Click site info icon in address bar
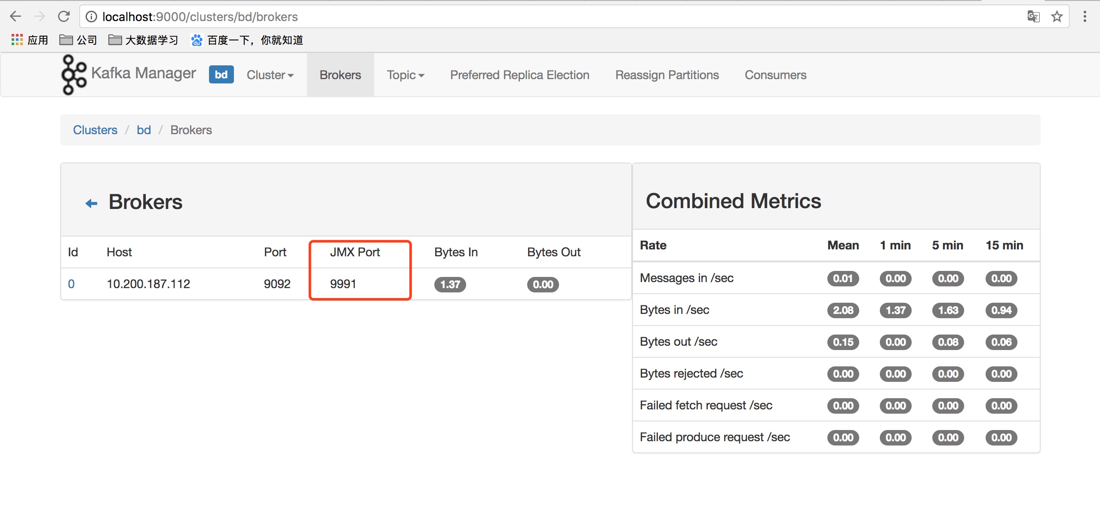This screenshot has height=510, width=1100. tap(91, 17)
